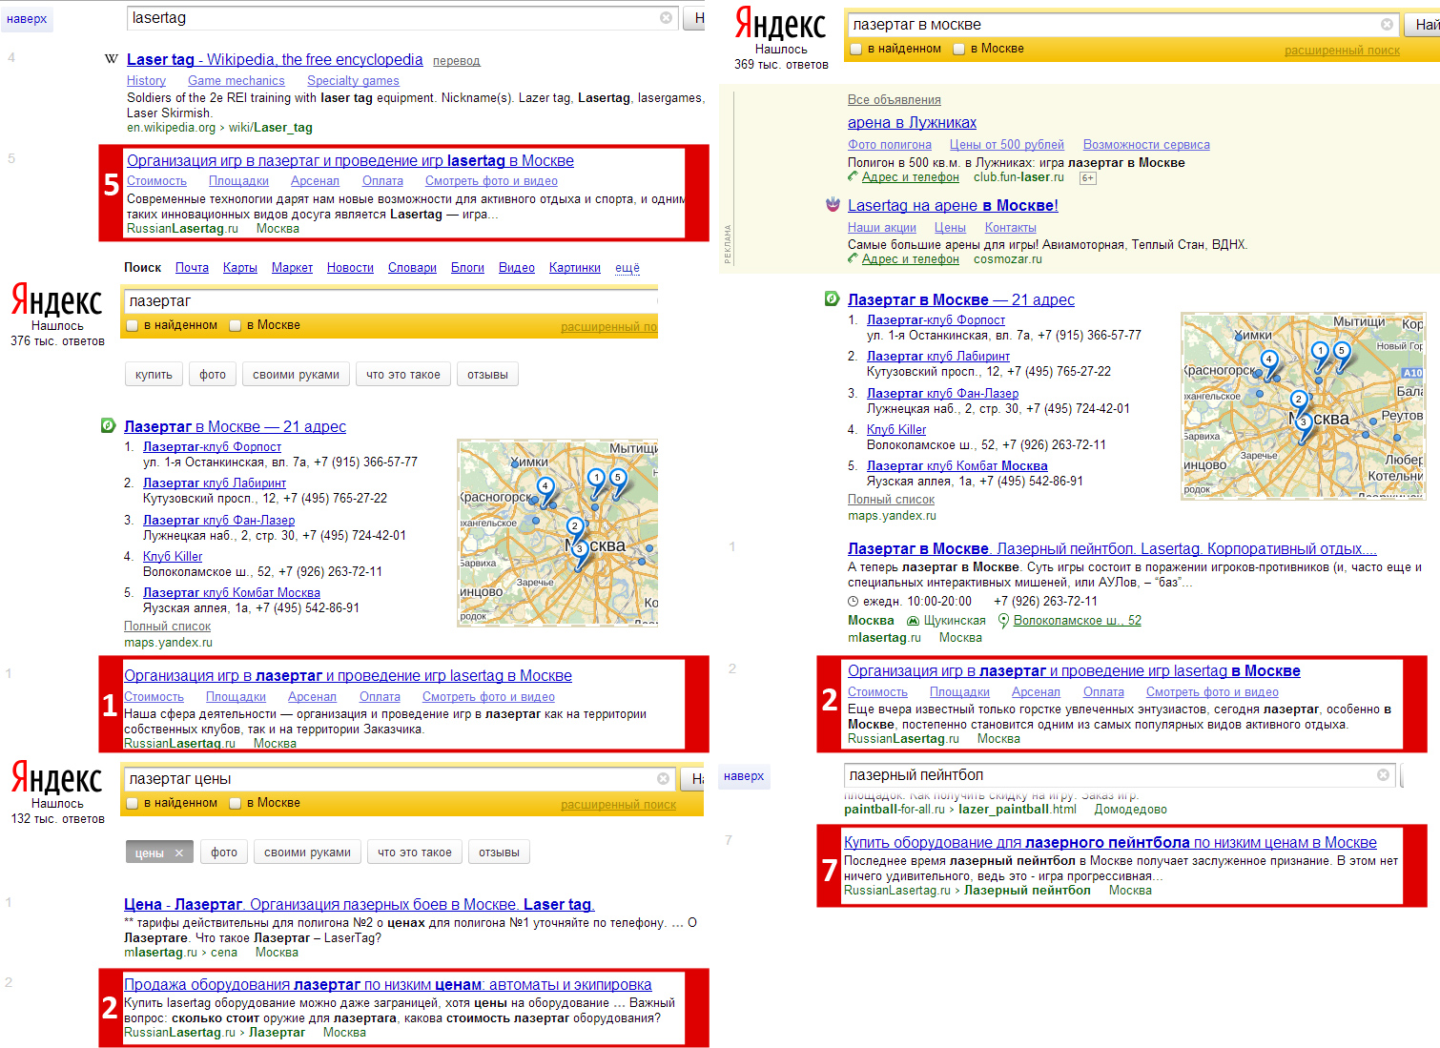The image size is (1440, 1048).
Task: Open 'Наши акции' sitelink
Action: pyautogui.click(x=882, y=228)
